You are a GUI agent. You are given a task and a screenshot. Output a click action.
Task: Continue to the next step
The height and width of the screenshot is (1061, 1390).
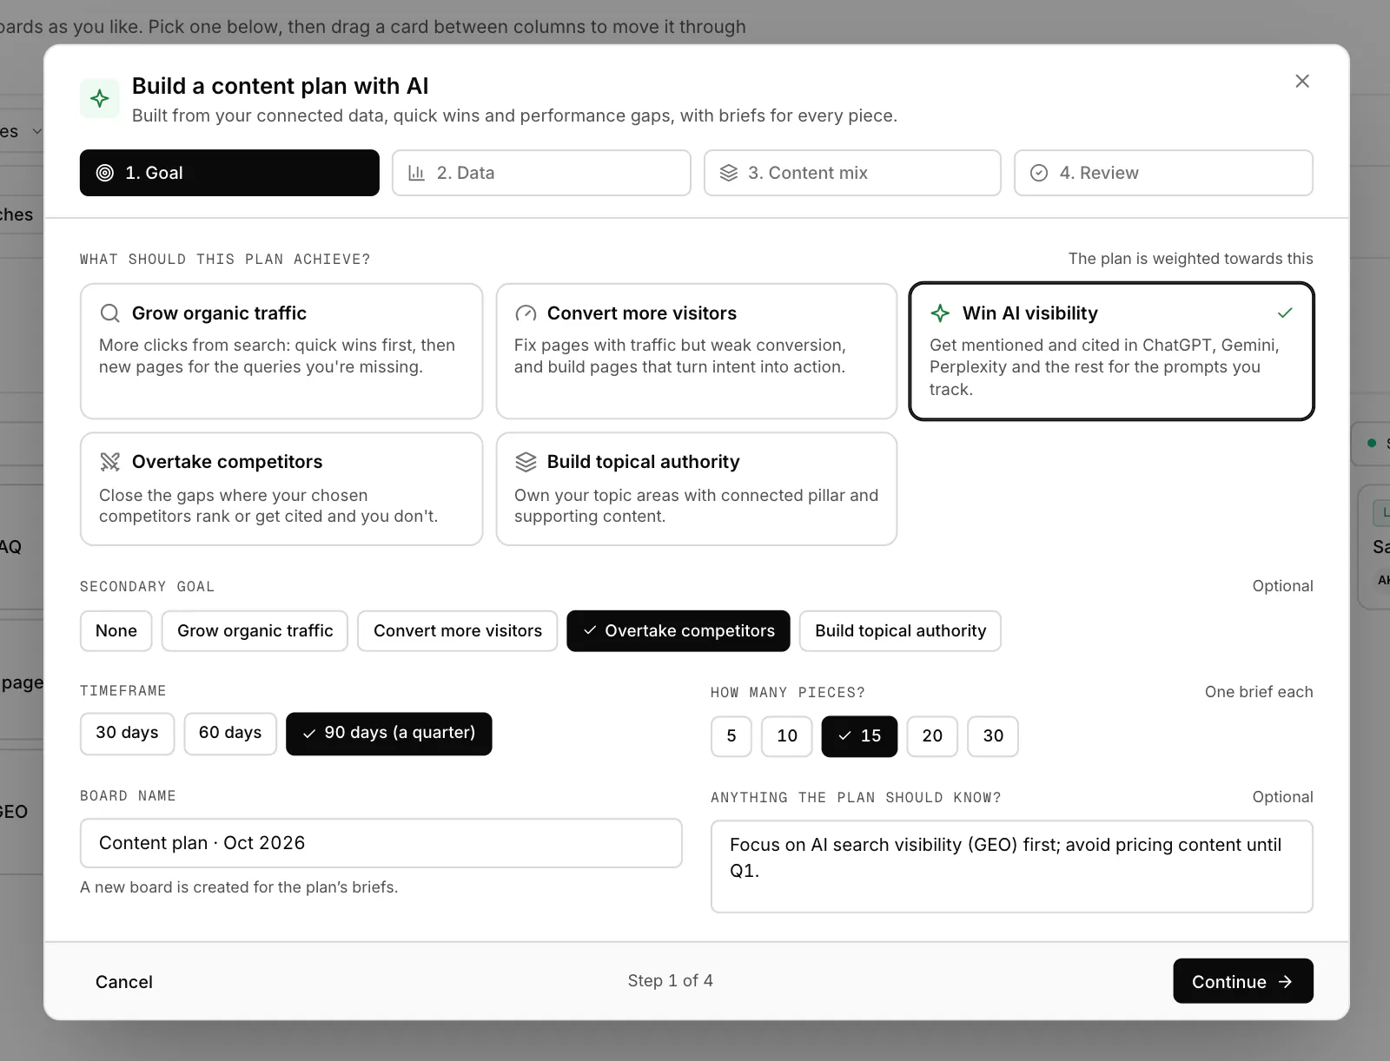click(1243, 981)
